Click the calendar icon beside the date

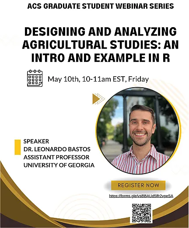click(35, 78)
